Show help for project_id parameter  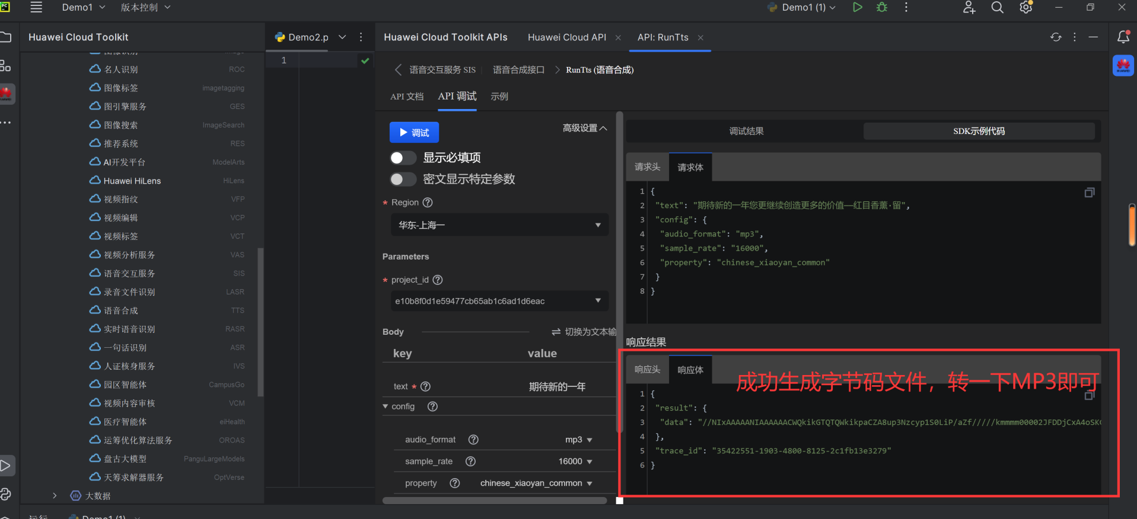[x=438, y=280]
